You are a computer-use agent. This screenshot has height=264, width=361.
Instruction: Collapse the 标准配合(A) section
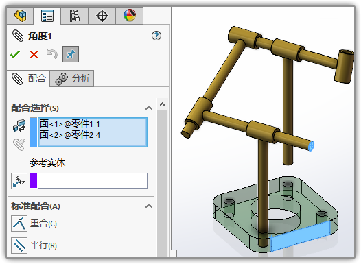pos(149,206)
